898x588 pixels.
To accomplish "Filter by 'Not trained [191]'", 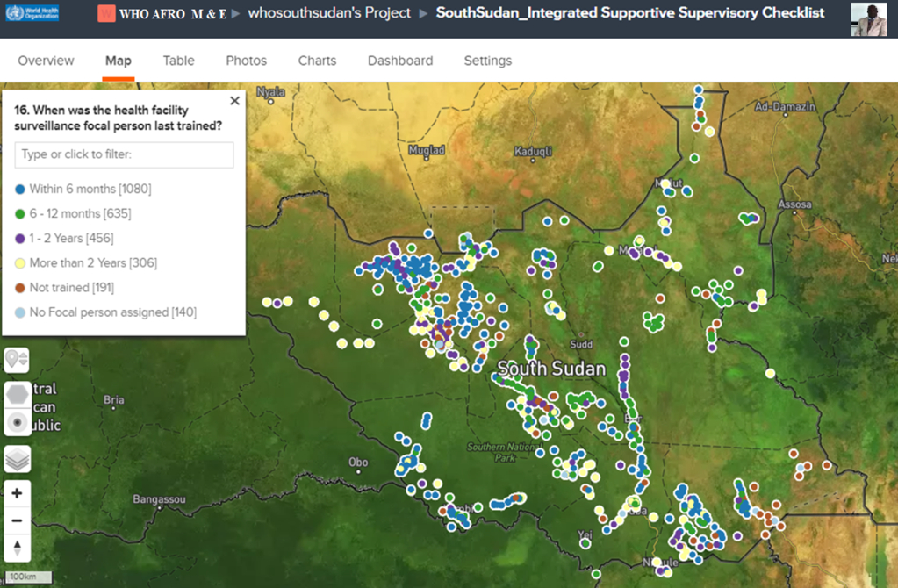I will [65, 287].
